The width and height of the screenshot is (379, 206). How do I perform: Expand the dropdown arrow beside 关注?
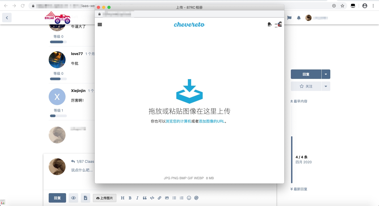tap(326, 86)
